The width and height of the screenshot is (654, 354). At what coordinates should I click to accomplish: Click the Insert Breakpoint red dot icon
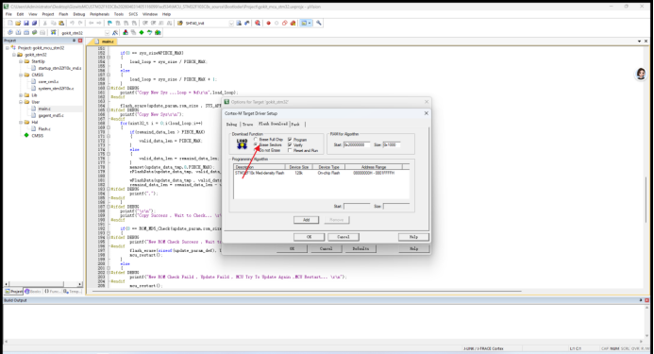268,23
